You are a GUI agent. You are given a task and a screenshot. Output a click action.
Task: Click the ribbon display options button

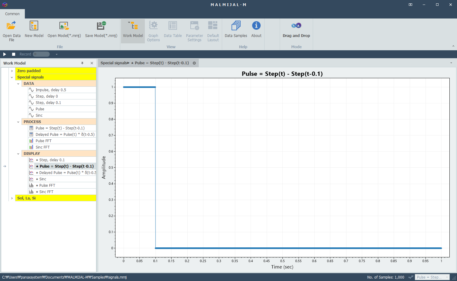(410, 5)
